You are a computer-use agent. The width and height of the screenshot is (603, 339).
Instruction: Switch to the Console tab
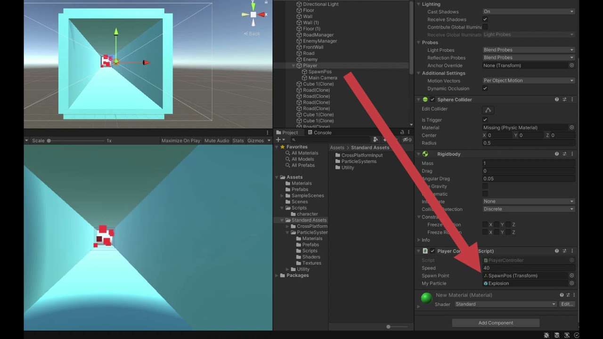(319, 133)
